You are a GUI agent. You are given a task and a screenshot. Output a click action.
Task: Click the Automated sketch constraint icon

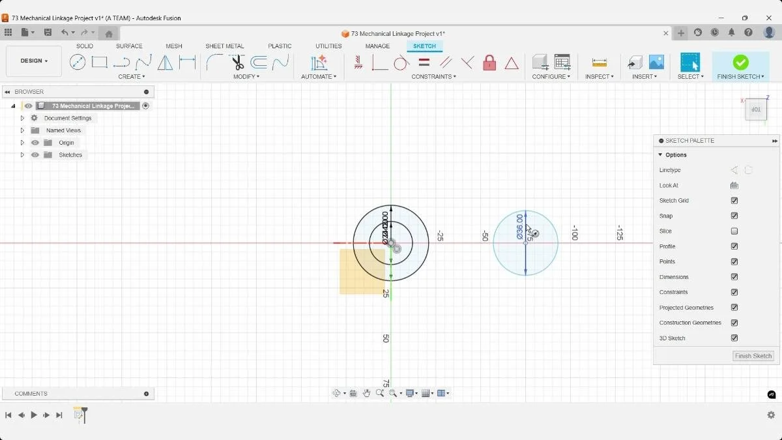click(x=319, y=62)
